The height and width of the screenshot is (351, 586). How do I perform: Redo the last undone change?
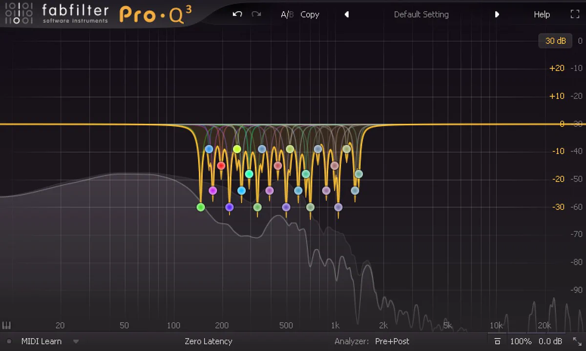tap(256, 14)
